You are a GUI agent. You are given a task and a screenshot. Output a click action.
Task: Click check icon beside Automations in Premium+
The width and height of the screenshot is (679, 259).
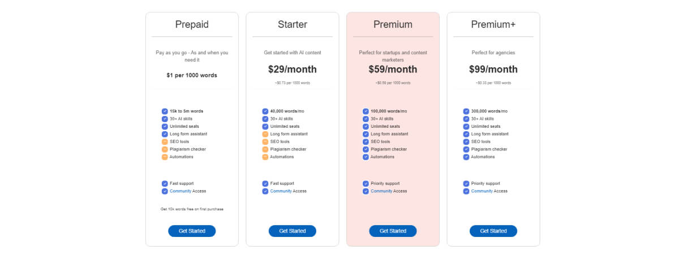point(466,157)
